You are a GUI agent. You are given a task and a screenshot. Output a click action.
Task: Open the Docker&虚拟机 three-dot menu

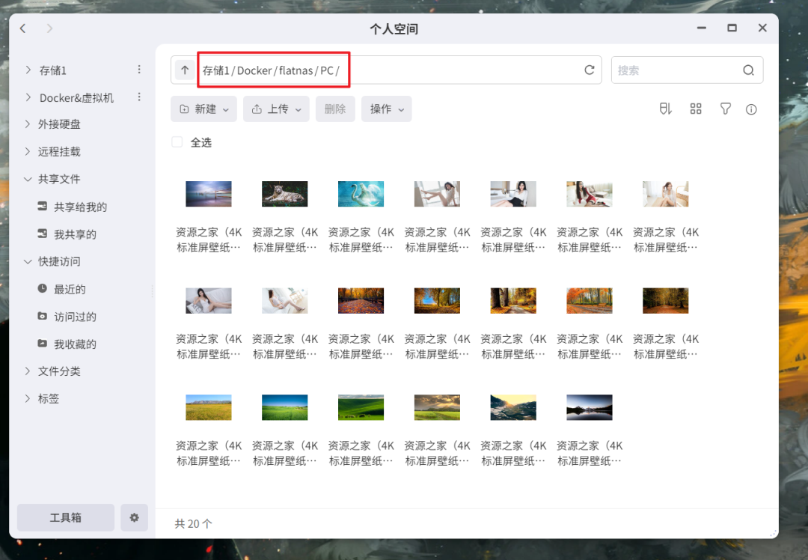pyautogui.click(x=139, y=97)
